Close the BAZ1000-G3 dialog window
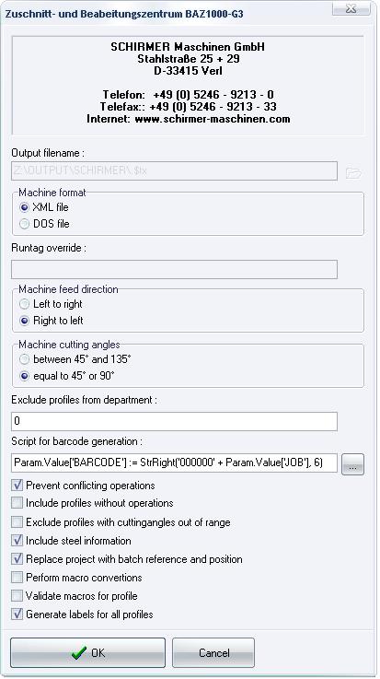The width and height of the screenshot is (380, 679). [351, 9]
